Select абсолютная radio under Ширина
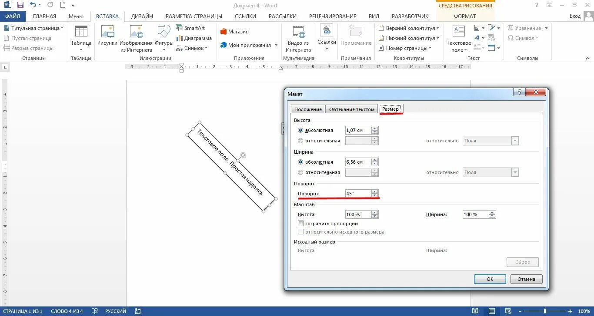This screenshot has width=594, height=316. (x=300, y=162)
